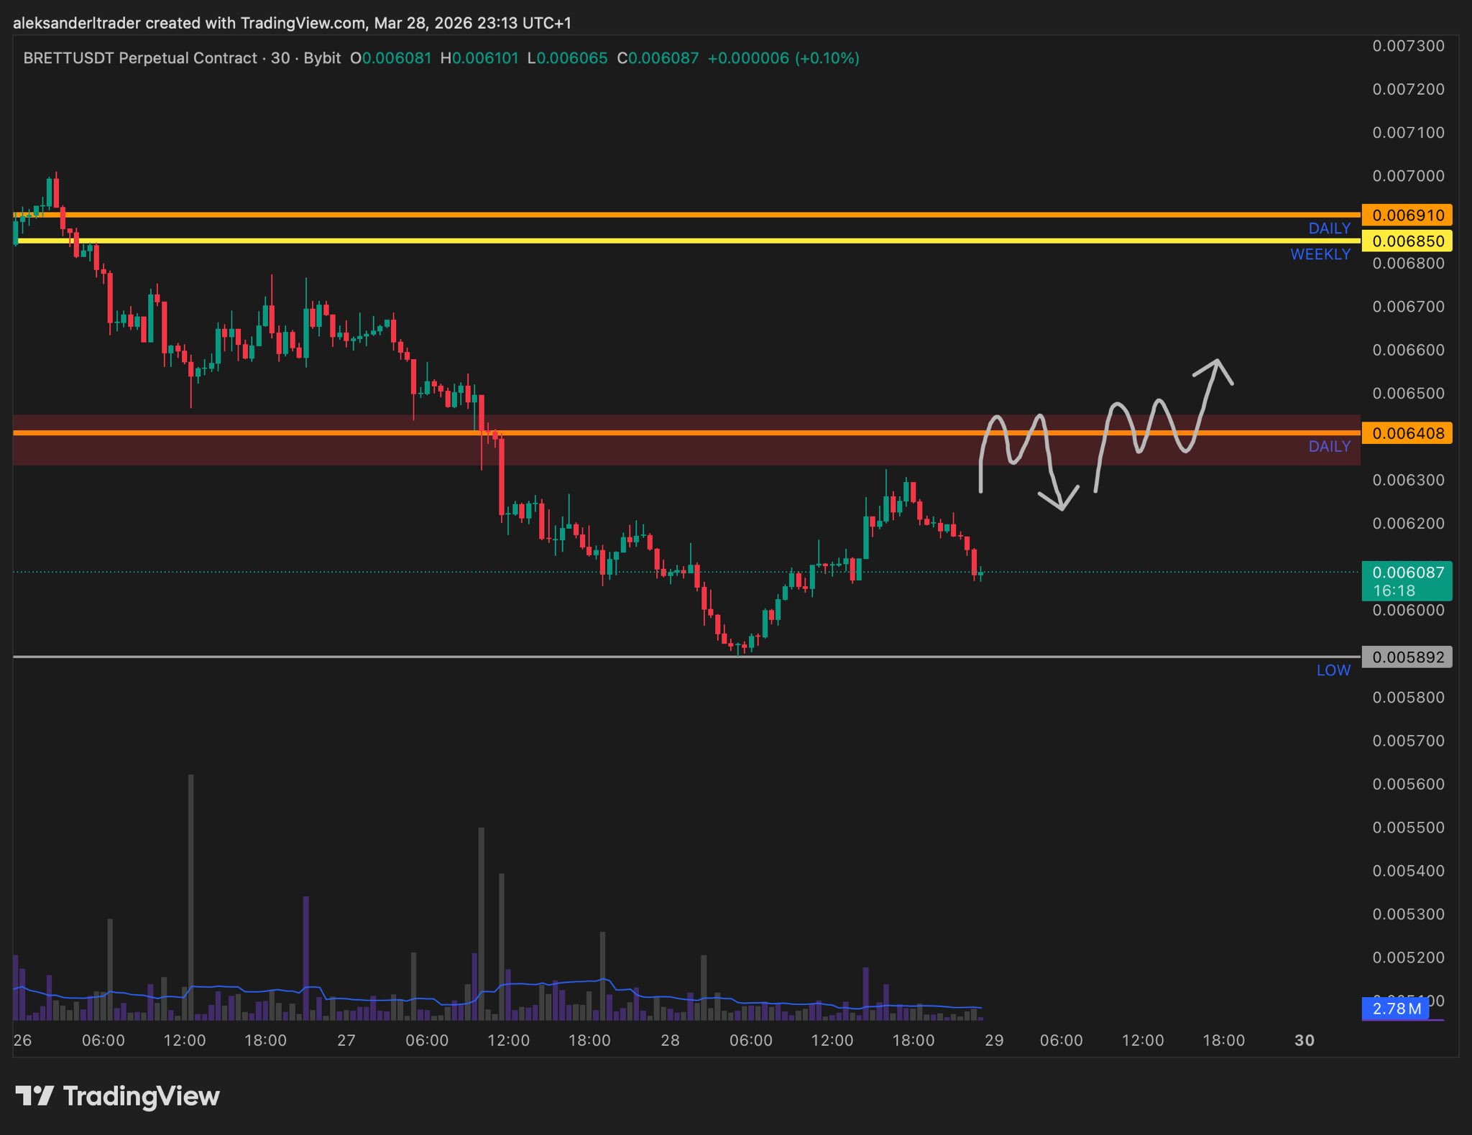This screenshot has height=1135, width=1472.
Task: Click the hand-drawn downward arrow tip
Action: (1062, 509)
